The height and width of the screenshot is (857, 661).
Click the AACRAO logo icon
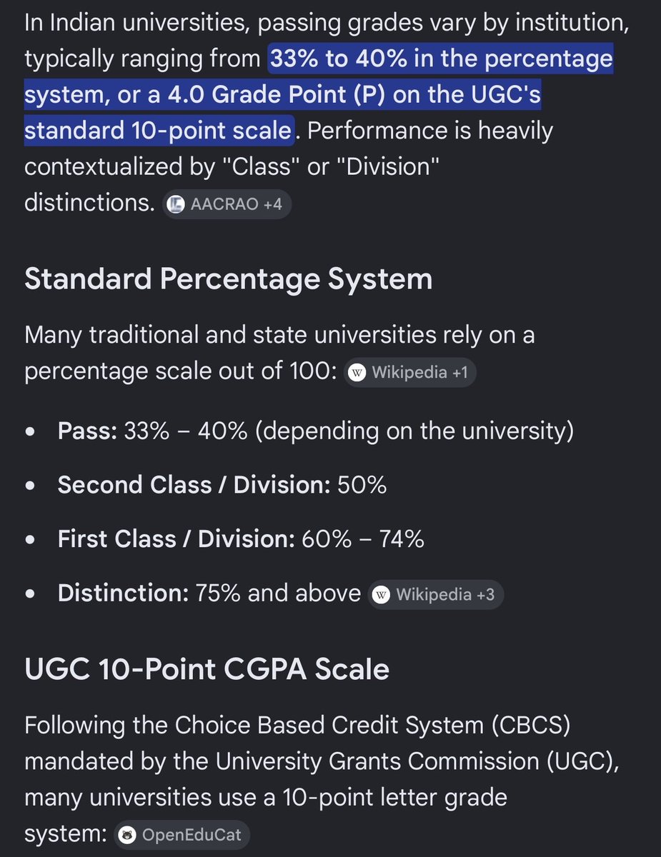(176, 205)
